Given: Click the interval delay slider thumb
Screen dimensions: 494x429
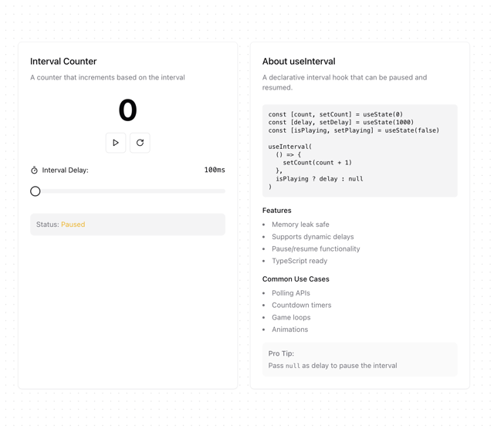Looking at the screenshot, I should coord(36,191).
